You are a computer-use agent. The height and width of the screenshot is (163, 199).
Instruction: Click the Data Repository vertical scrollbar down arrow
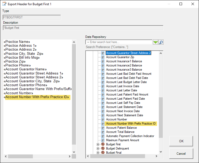click(x=161, y=152)
